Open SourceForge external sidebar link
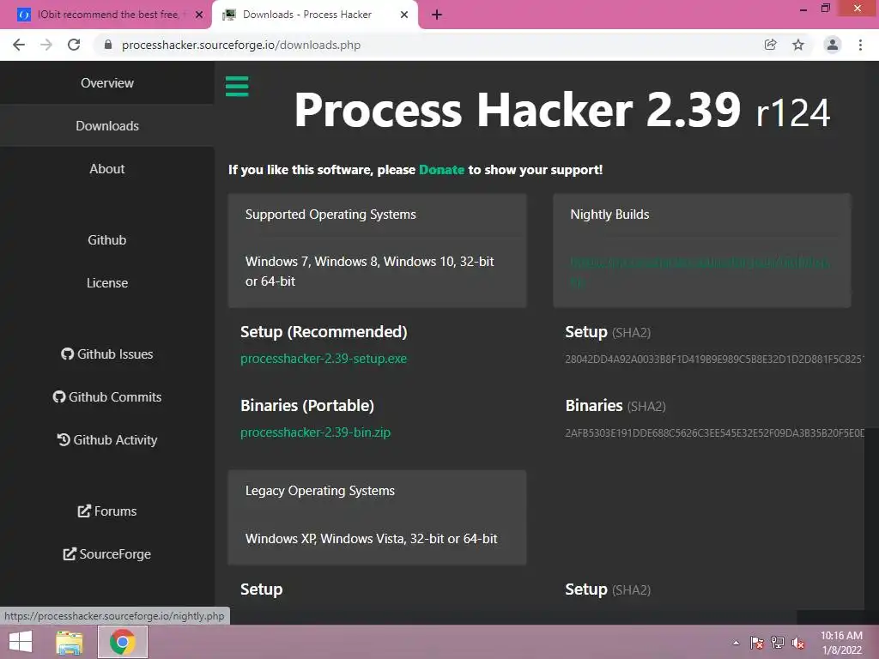The height and width of the screenshot is (659, 879). 107,554
